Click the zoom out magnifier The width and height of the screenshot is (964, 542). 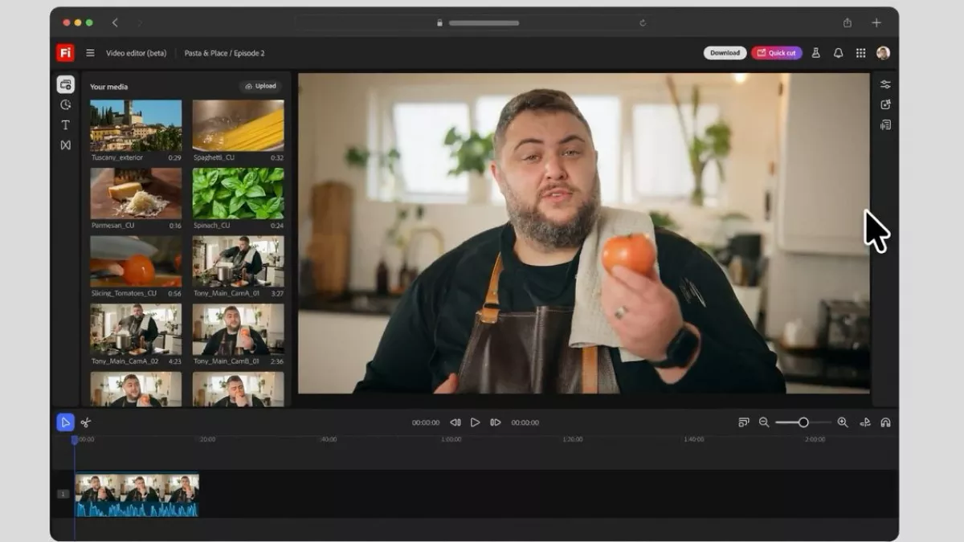(764, 422)
